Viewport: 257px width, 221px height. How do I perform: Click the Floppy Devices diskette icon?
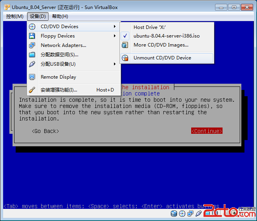32,36
